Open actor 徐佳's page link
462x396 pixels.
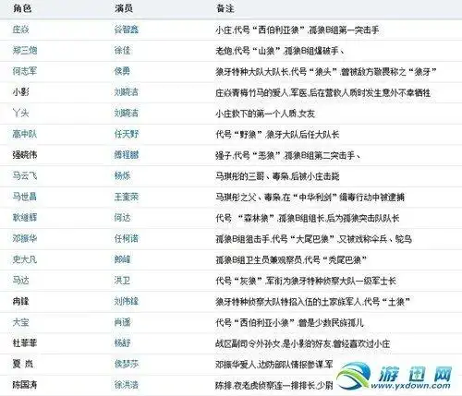coord(122,50)
